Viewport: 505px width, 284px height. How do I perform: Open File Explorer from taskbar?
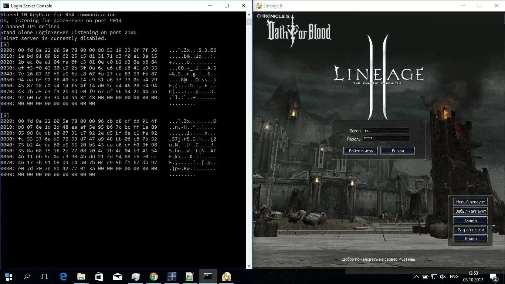[81, 276]
